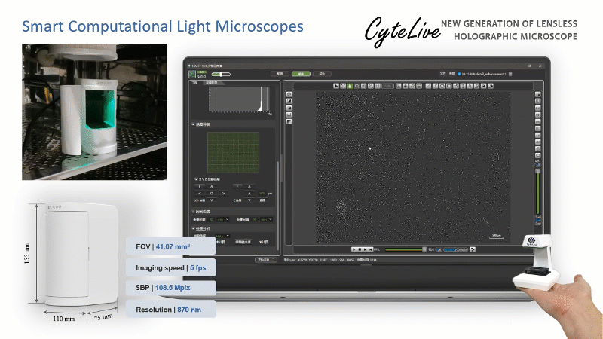
Task: Open the second menu at top right
Action: coord(451,73)
